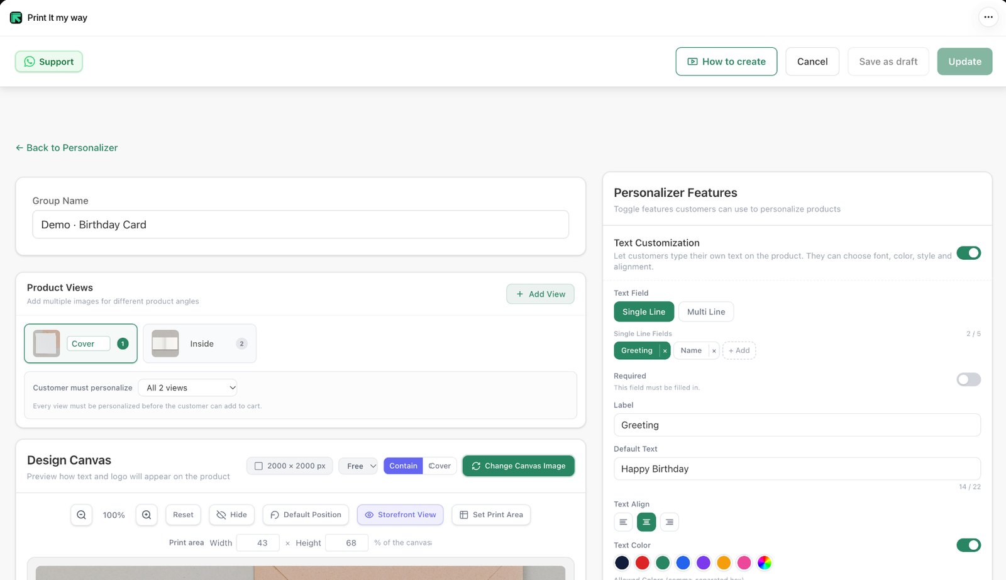1006x580 pixels.
Task: Click the Update button
Action: tap(965, 62)
